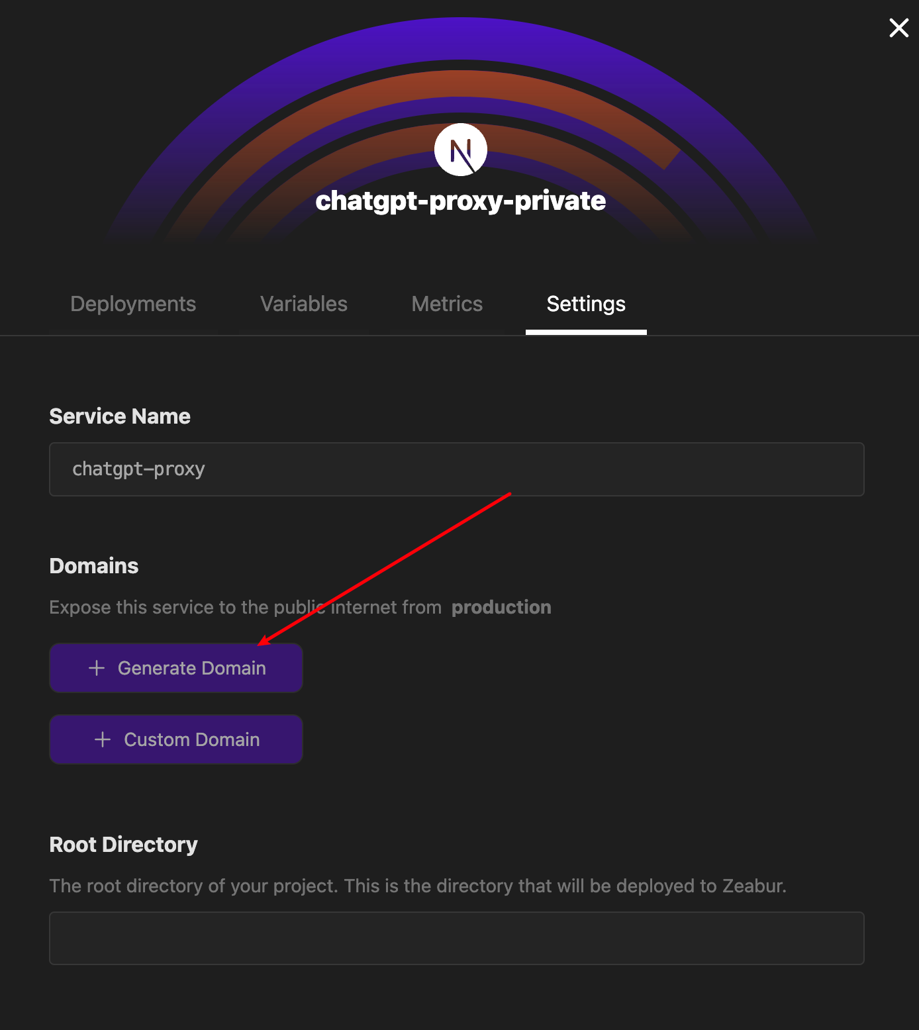Click the Root Directory heading
Image resolution: width=919 pixels, height=1030 pixels.
coord(124,845)
